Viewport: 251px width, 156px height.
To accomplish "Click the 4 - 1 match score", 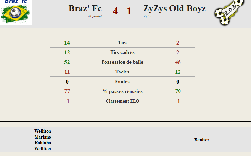I will click(x=122, y=11).
